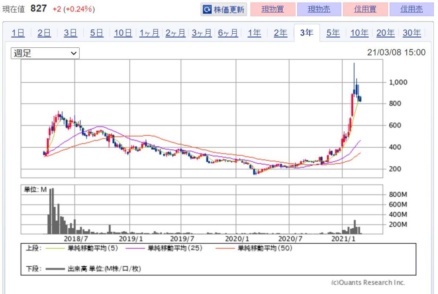Switch to the 5年 chart tab

pos(333,33)
